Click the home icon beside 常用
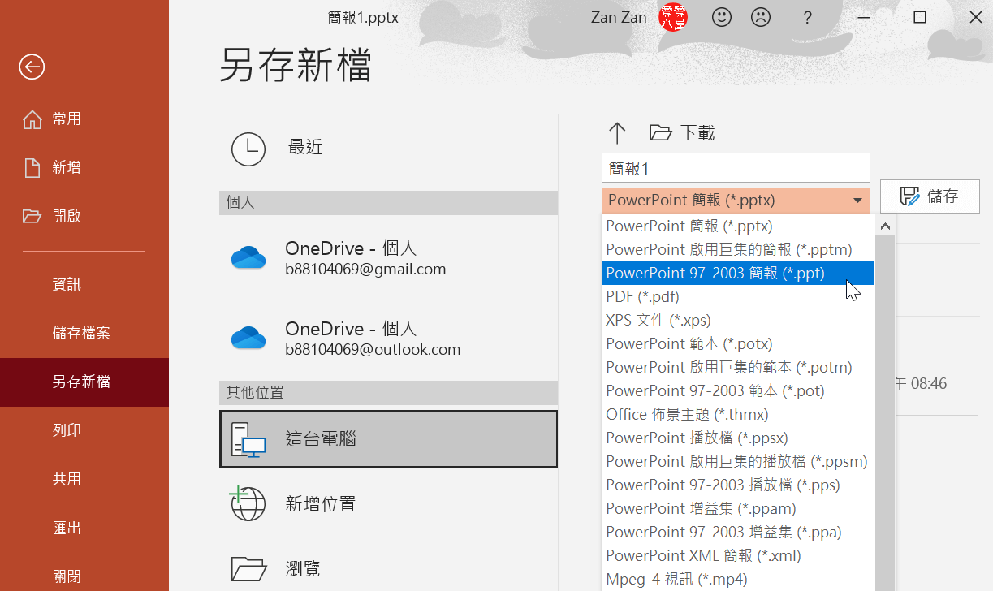993x591 pixels. pos(32,119)
